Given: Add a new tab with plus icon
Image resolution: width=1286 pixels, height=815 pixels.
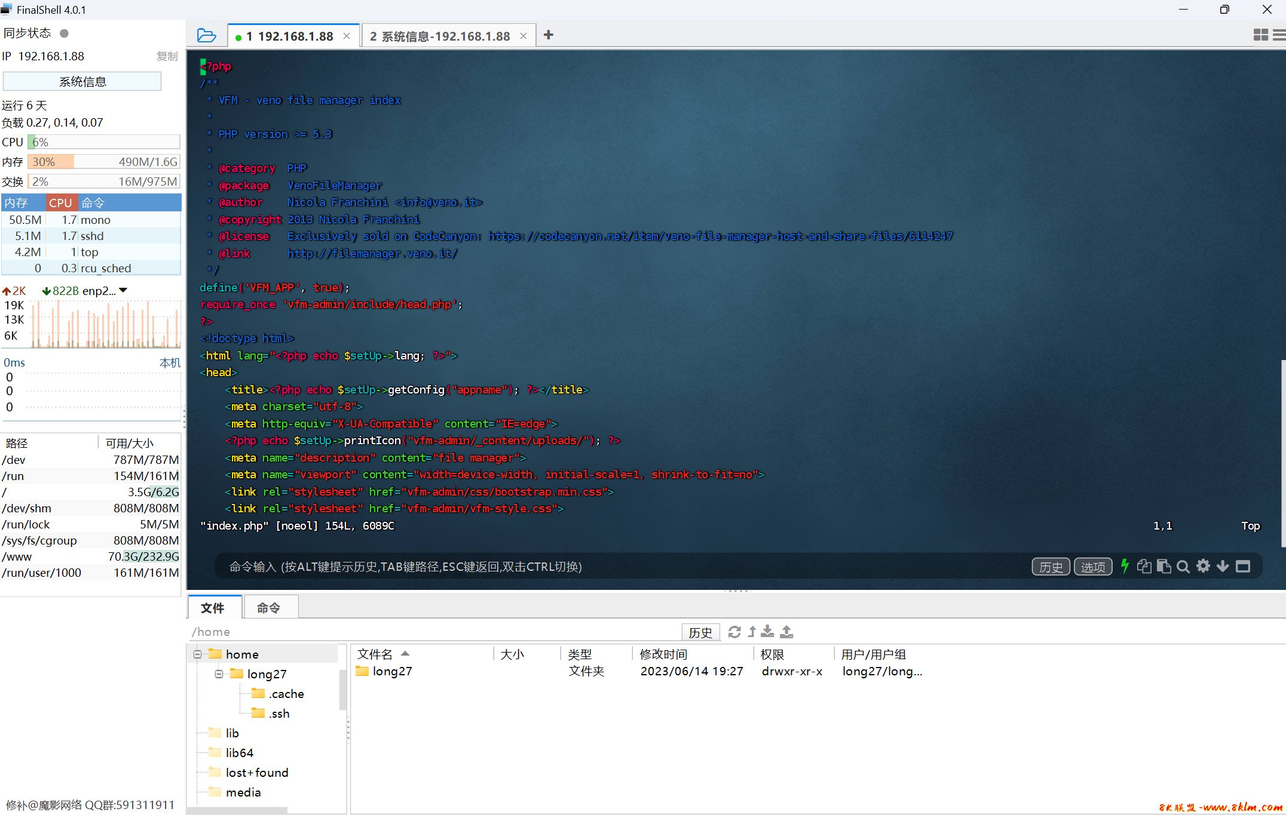Looking at the screenshot, I should (x=549, y=35).
